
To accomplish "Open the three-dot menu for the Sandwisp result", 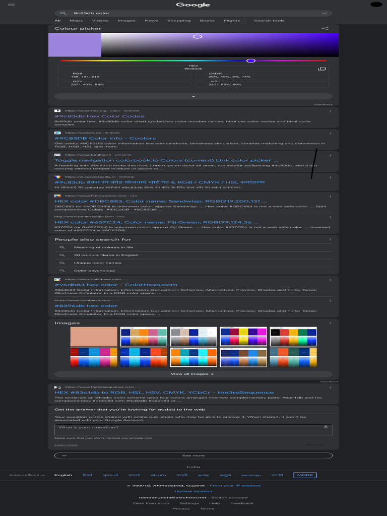I will 330,196.
